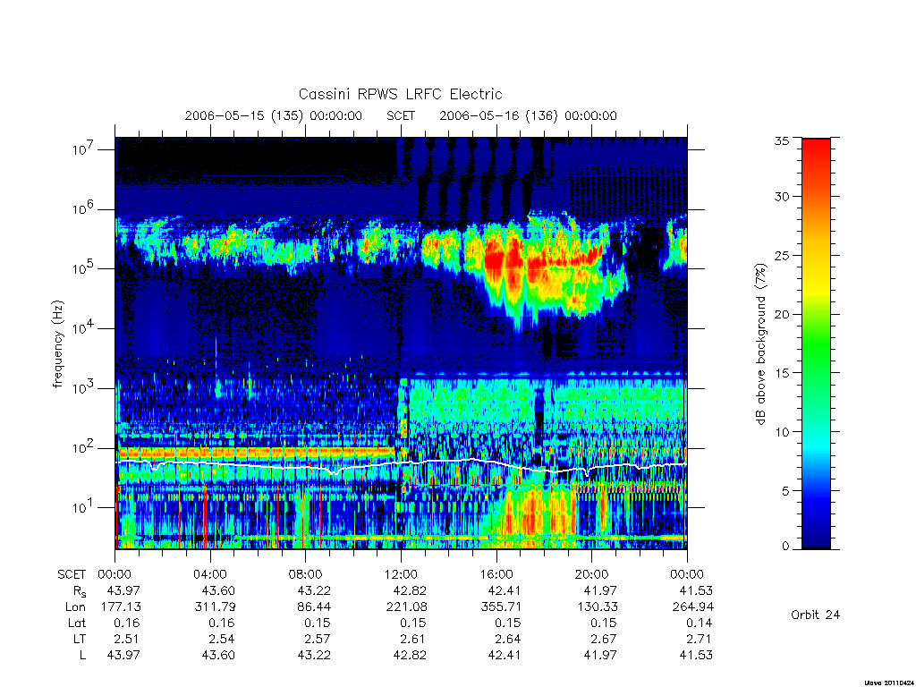
Task: Click the 10^5 frequency tick label
Action: [x=85, y=268]
